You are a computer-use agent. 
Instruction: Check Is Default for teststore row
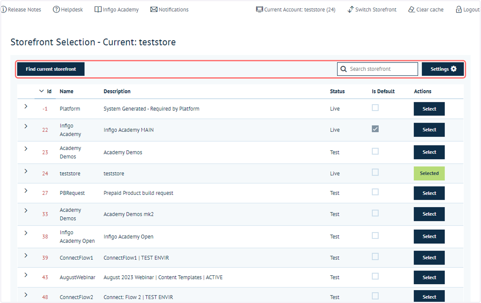coord(375,172)
